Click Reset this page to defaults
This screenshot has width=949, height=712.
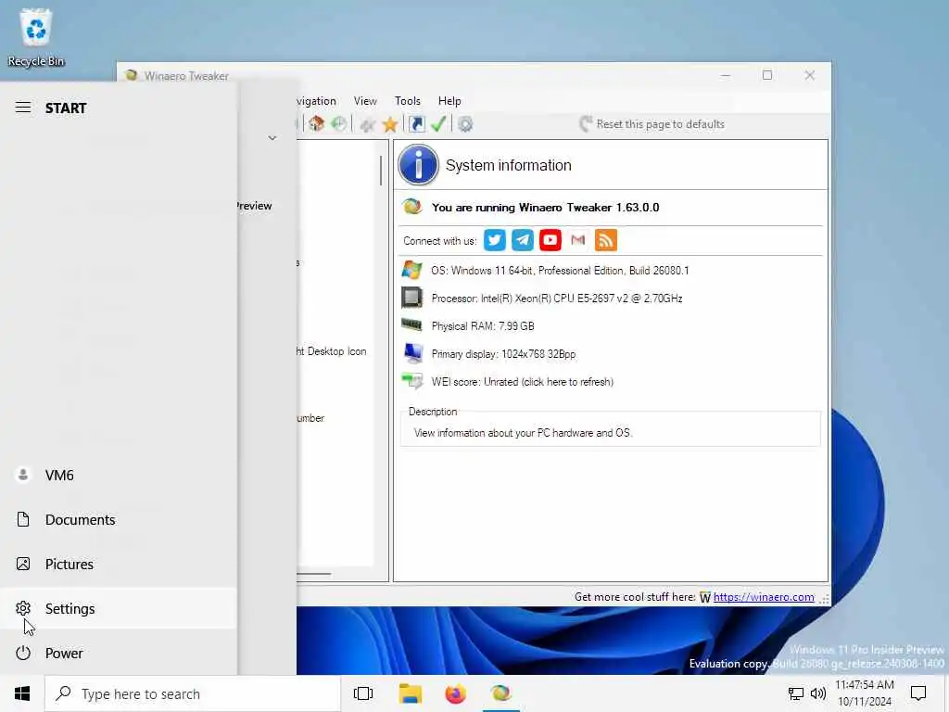[652, 124]
